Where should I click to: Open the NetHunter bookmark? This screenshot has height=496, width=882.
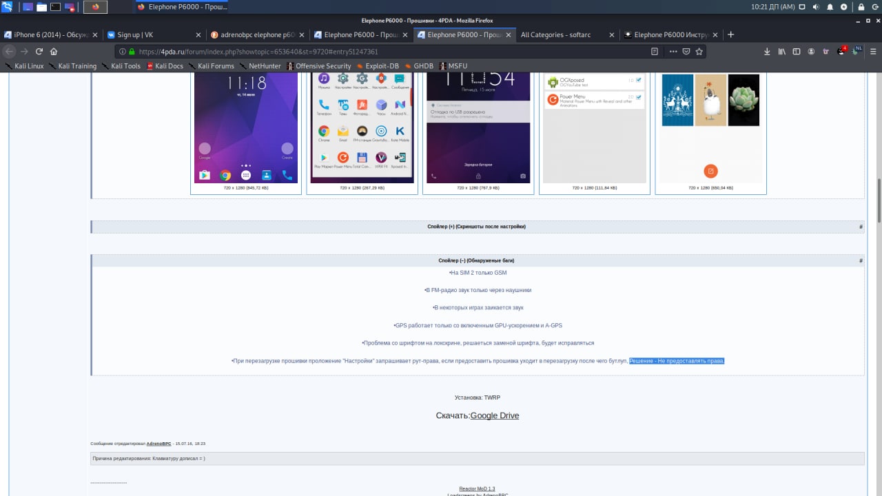point(260,66)
